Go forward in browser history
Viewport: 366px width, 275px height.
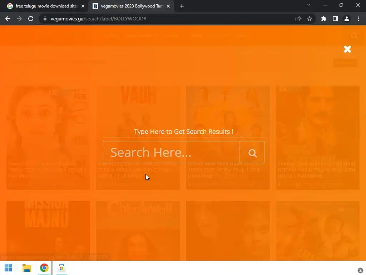pos(19,19)
